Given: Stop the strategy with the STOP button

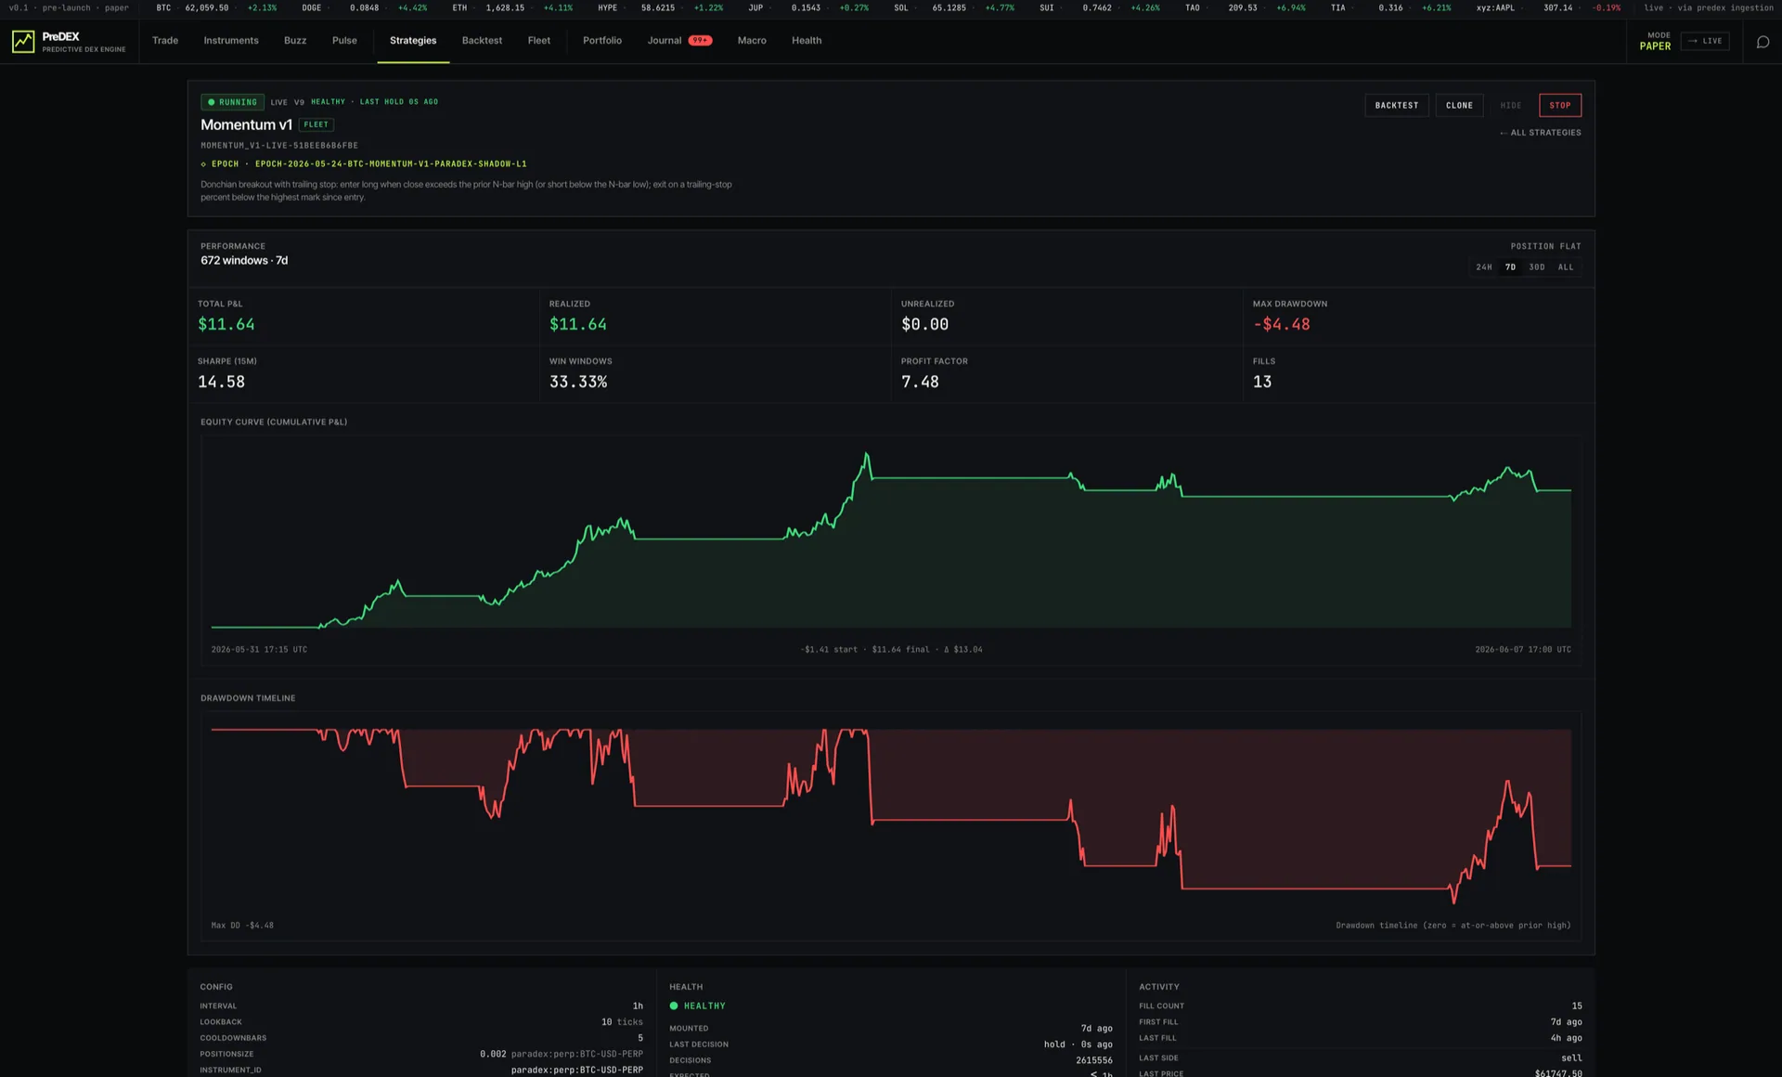Looking at the screenshot, I should point(1560,105).
